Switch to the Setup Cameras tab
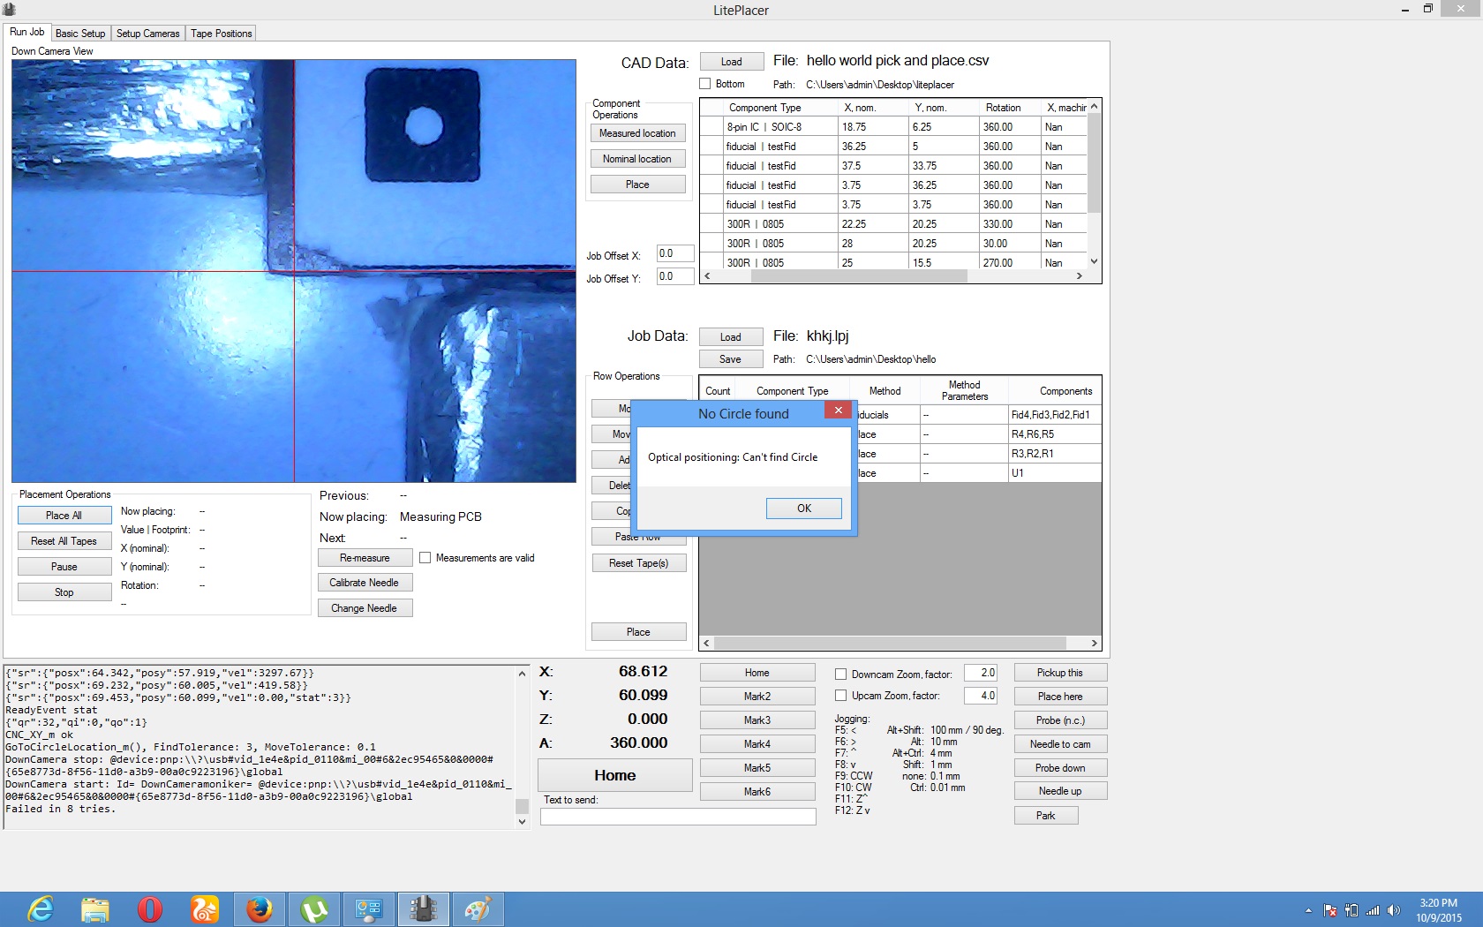1483x927 pixels. [148, 34]
